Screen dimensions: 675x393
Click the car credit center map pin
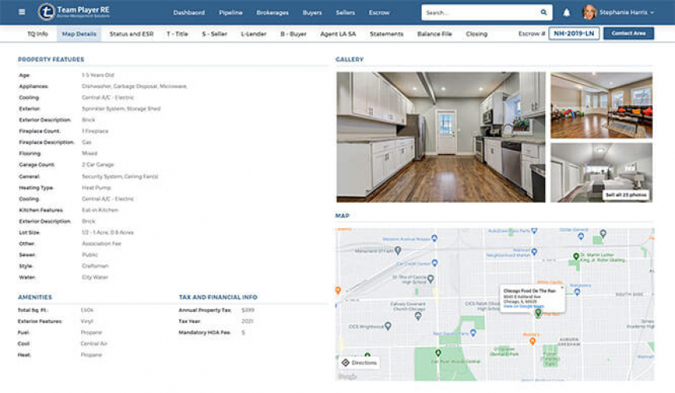tap(435, 263)
